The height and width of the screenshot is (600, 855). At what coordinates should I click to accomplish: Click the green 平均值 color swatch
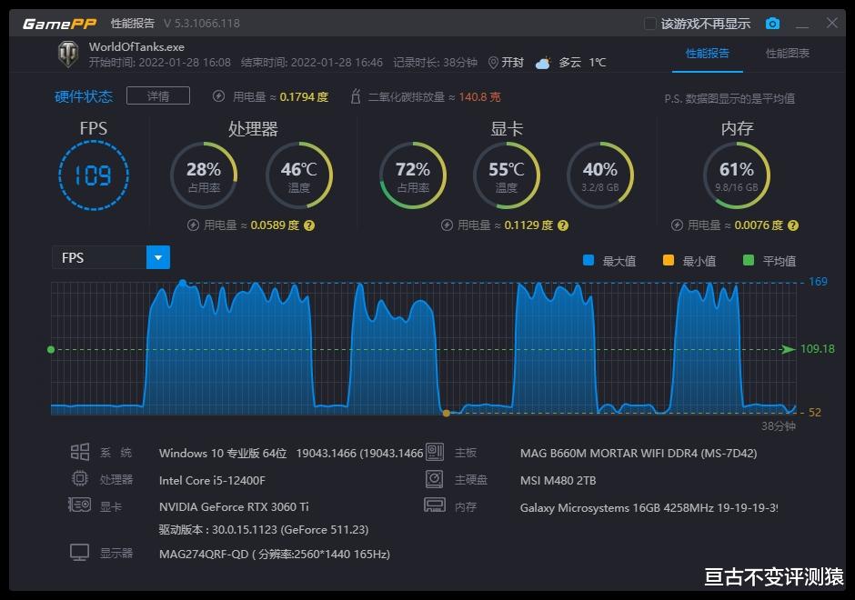pyautogui.click(x=748, y=259)
